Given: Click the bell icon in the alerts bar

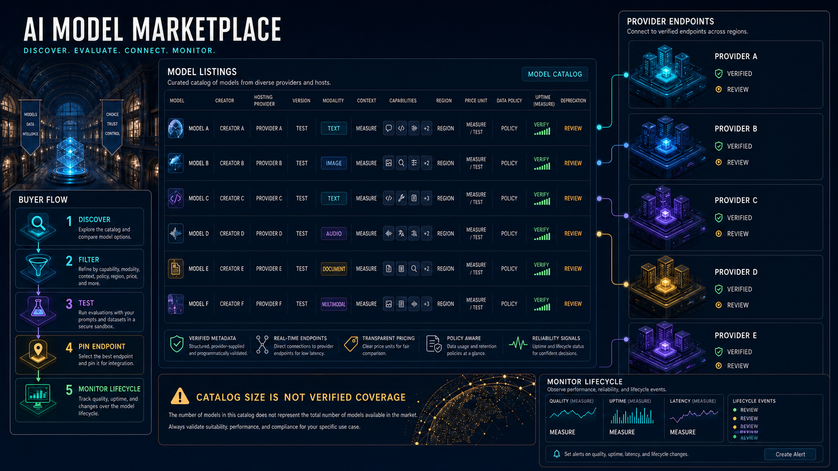Looking at the screenshot, I should click(556, 454).
